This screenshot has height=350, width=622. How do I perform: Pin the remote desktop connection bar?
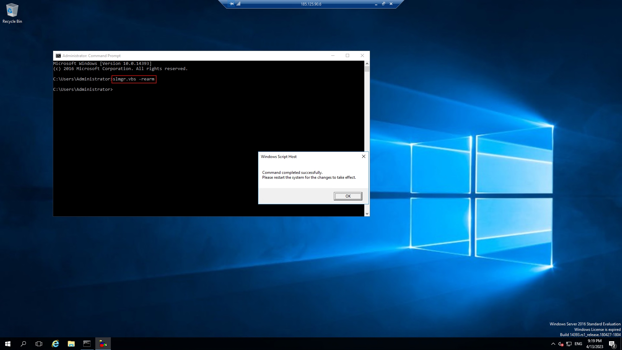[x=231, y=4]
